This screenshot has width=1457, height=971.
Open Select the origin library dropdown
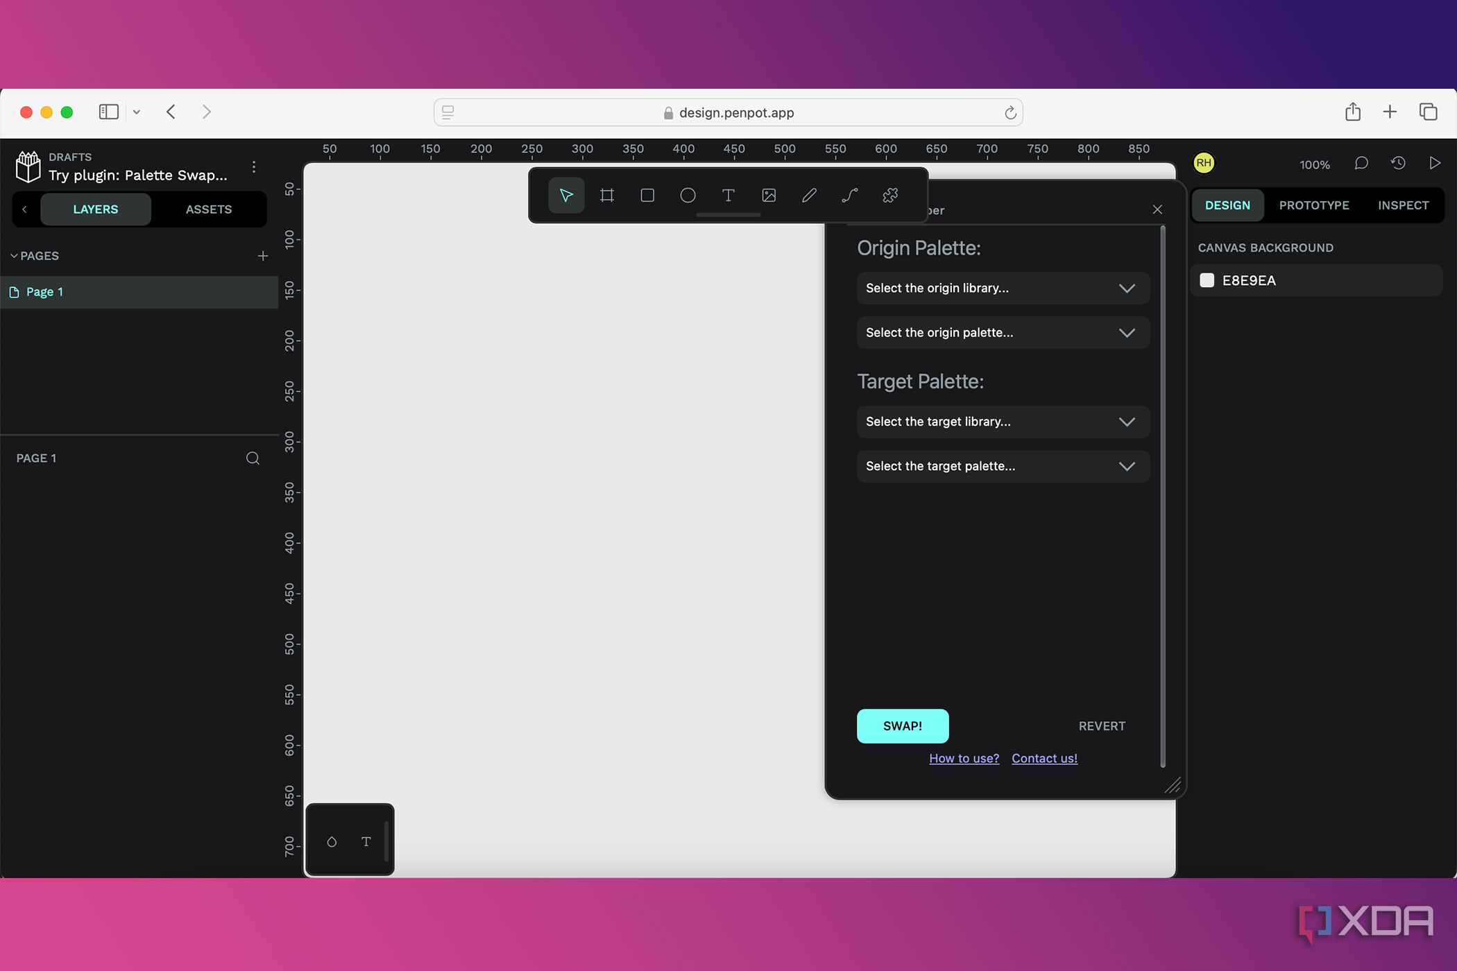pyautogui.click(x=1003, y=289)
